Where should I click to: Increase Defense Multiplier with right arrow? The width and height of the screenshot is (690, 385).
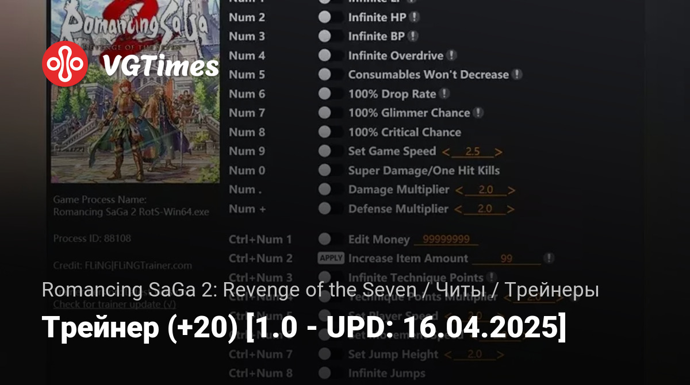click(511, 209)
